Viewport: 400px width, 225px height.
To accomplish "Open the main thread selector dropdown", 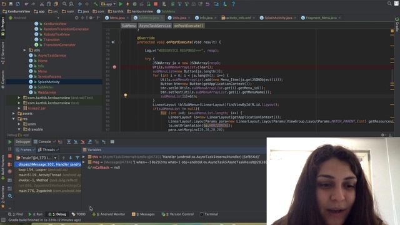I will (36, 158).
